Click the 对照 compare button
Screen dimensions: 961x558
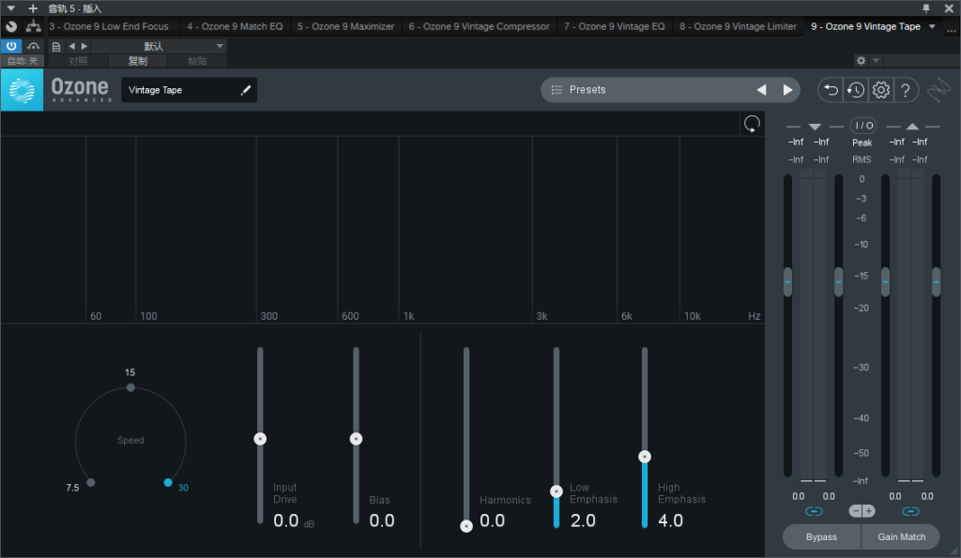click(x=78, y=61)
